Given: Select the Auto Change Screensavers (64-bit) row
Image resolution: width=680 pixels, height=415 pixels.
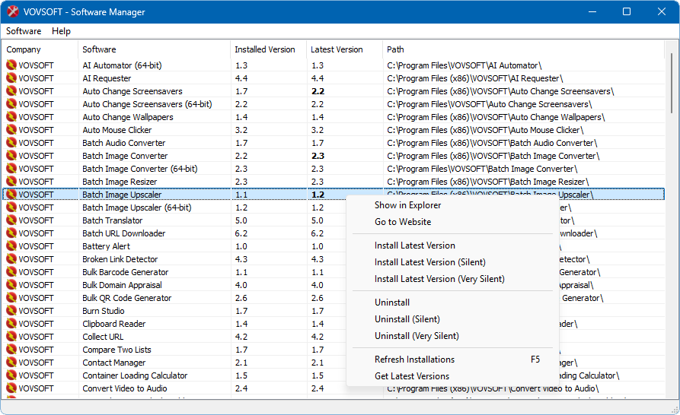Looking at the screenshot, I should click(333, 104).
